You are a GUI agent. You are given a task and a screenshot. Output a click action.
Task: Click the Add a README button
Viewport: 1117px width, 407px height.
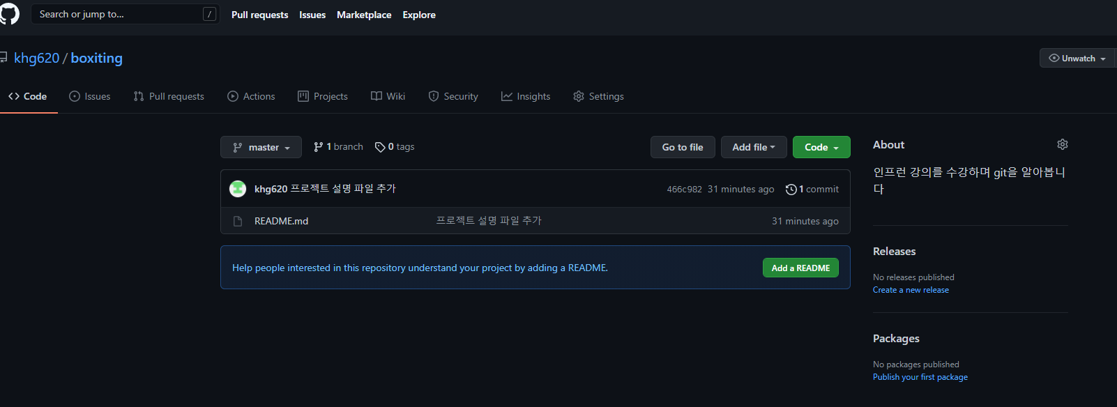[x=800, y=268]
